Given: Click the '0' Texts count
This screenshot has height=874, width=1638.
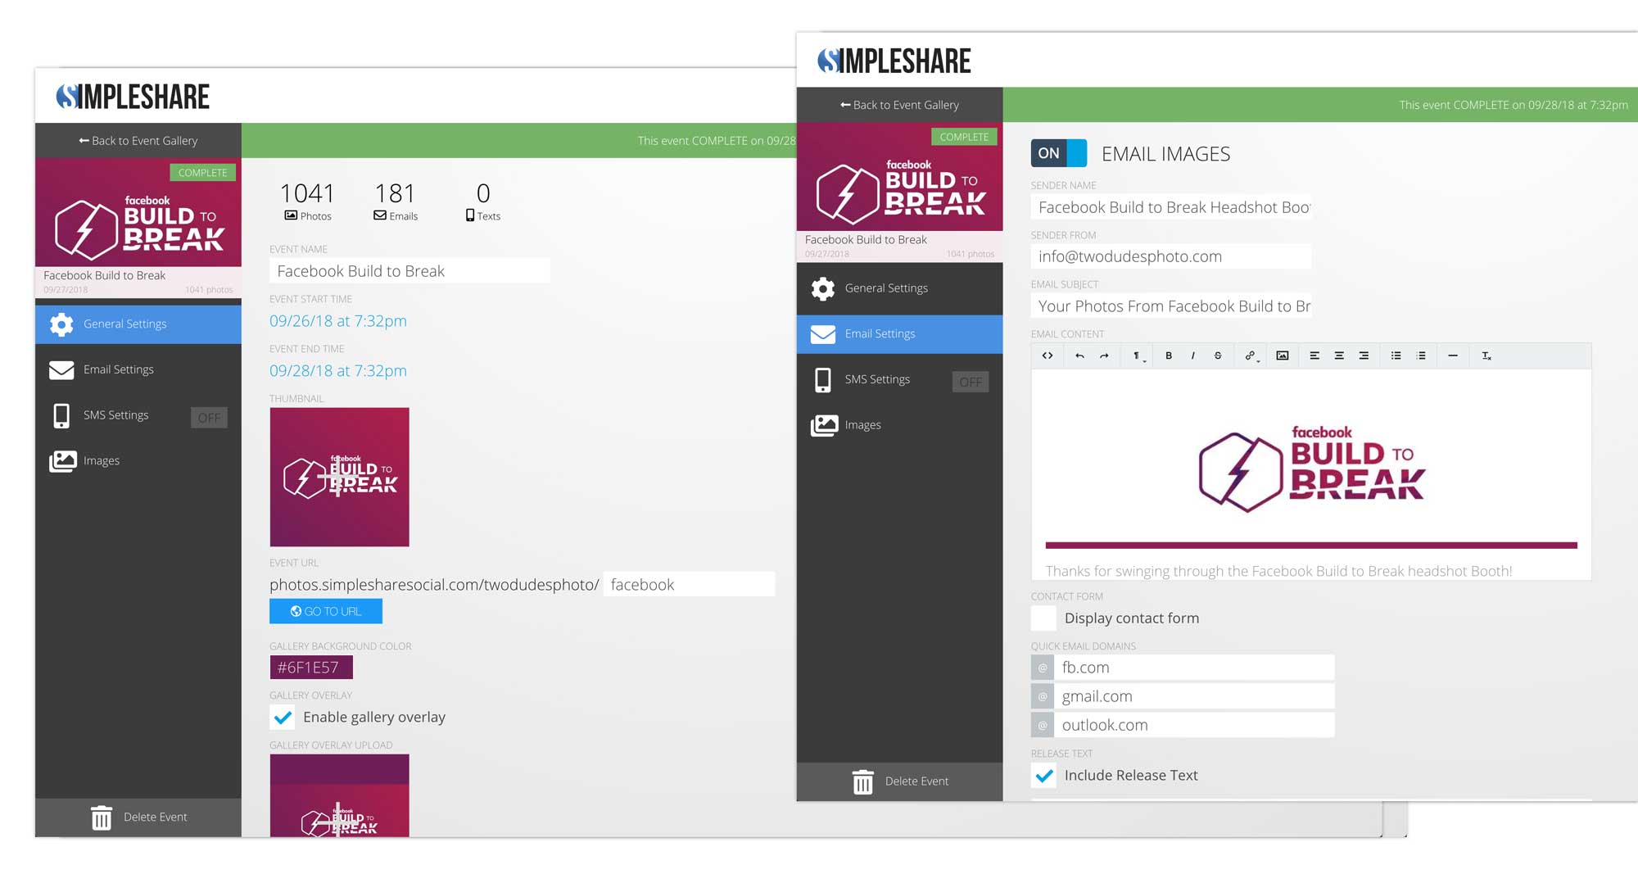Looking at the screenshot, I should click(x=483, y=193).
